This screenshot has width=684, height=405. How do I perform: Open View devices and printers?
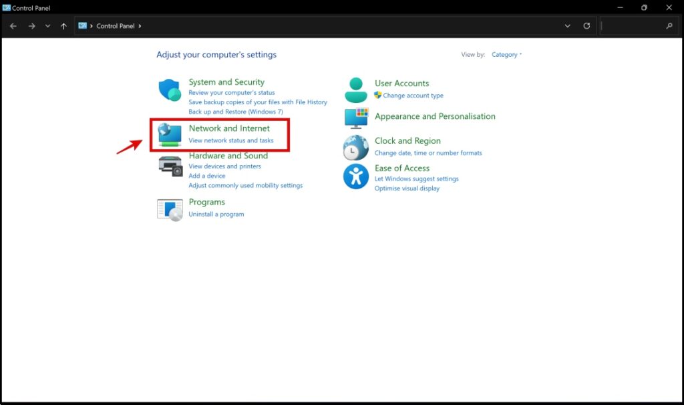[x=224, y=166]
